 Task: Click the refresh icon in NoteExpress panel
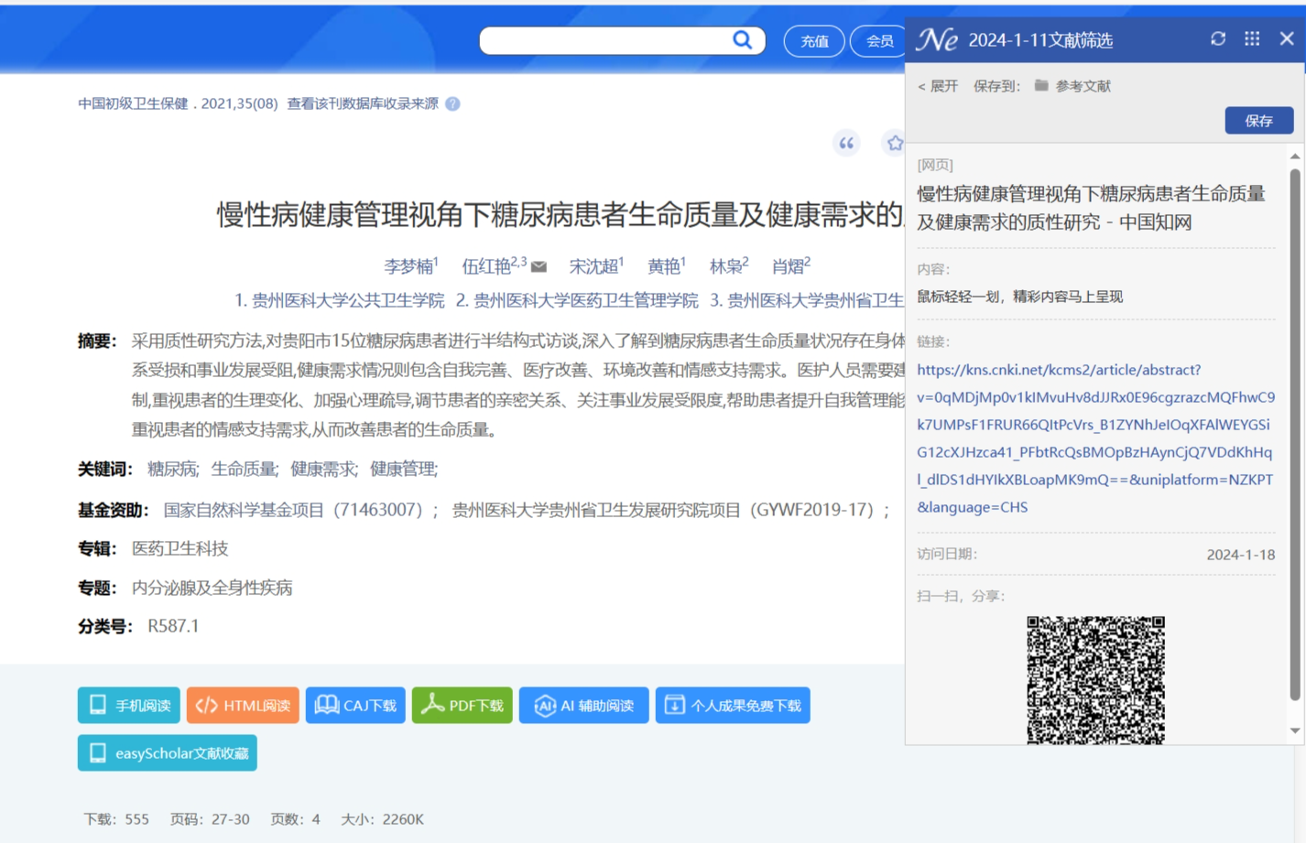click(x=1217, y=38)
